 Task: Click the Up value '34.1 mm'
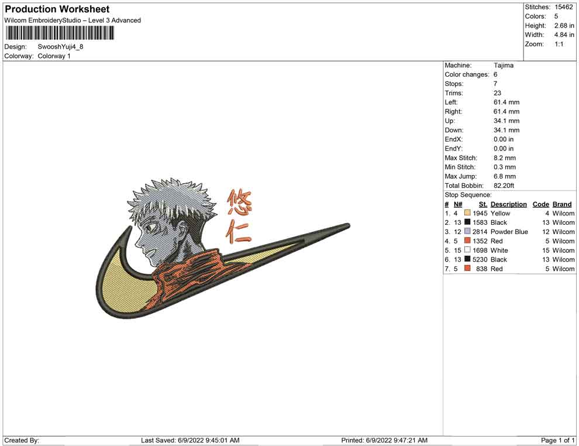[506, 121]
